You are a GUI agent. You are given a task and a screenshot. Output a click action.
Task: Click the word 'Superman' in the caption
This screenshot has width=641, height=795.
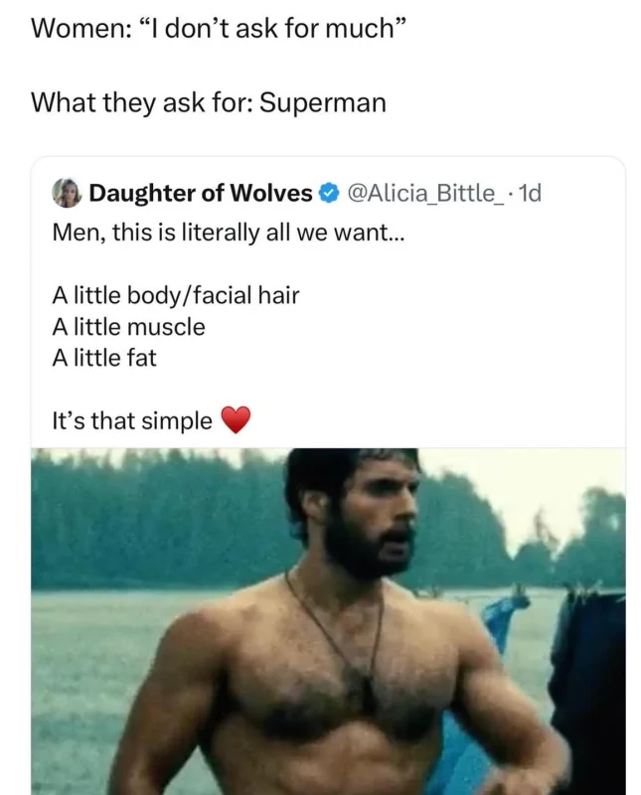(x=323, y=103)
